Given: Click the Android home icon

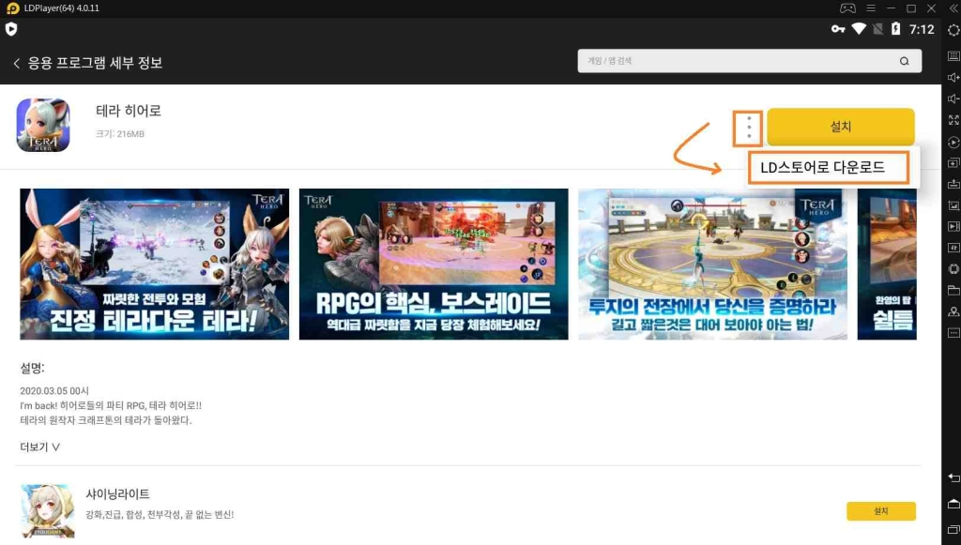Looking at the screenshot, I should (953, 504).
